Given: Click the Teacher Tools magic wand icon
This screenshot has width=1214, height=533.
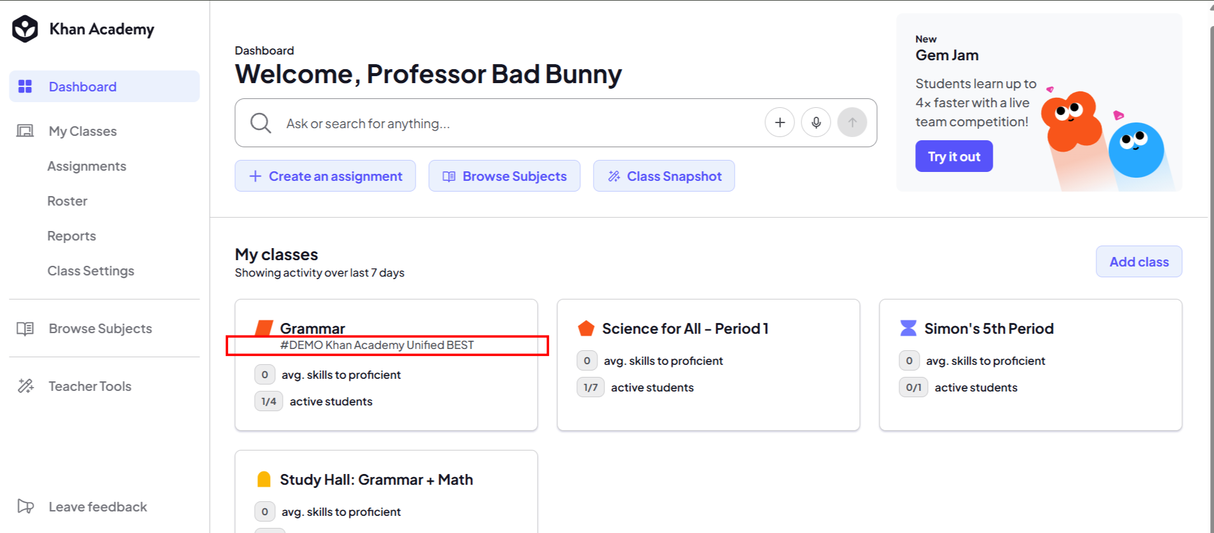Looking at the screenshot, I should coord(25,386).
